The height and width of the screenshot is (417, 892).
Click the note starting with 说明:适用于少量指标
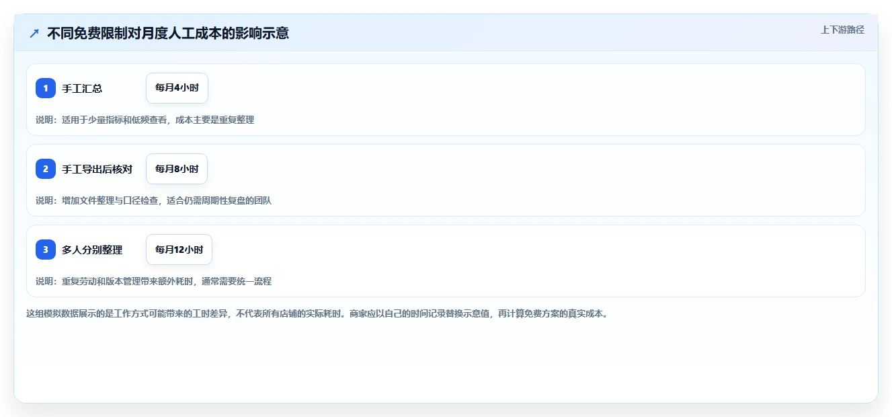(145, 120)
